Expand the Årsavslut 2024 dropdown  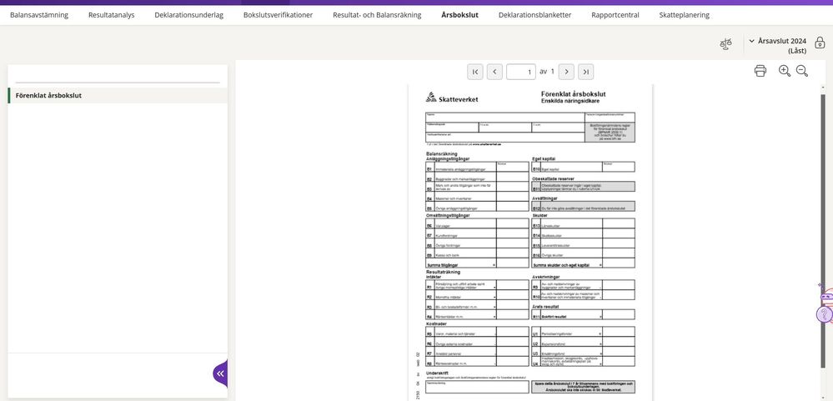(751, 41)
